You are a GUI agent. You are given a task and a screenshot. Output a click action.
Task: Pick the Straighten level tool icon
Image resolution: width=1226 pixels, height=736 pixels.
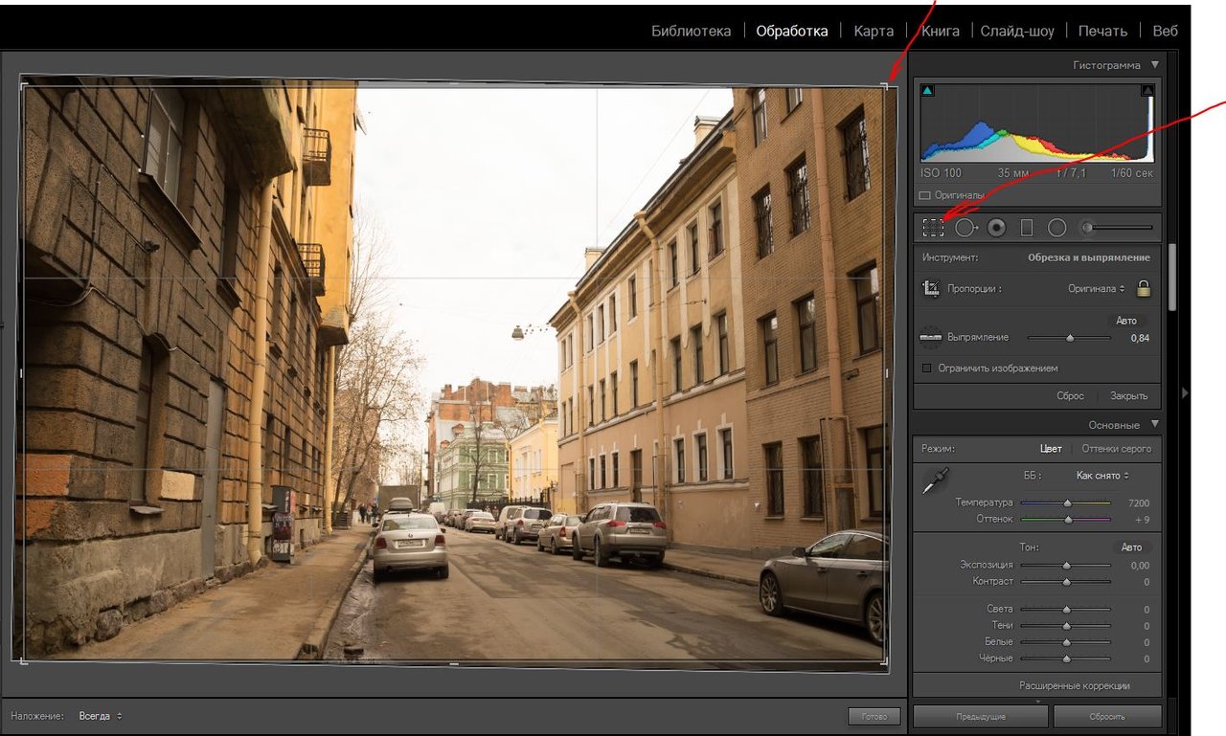(930, 337)
